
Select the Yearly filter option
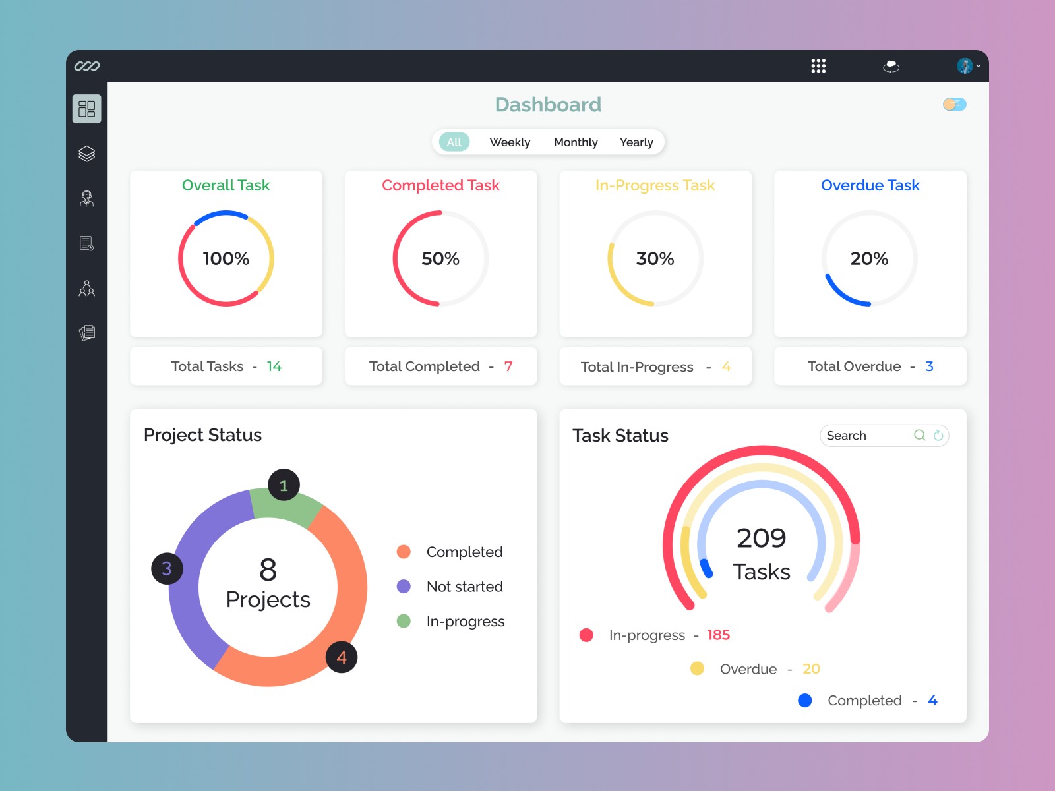point(636,142)
